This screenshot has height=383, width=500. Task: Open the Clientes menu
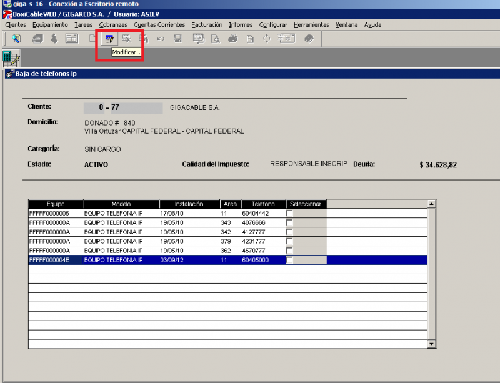click(16, 25)
